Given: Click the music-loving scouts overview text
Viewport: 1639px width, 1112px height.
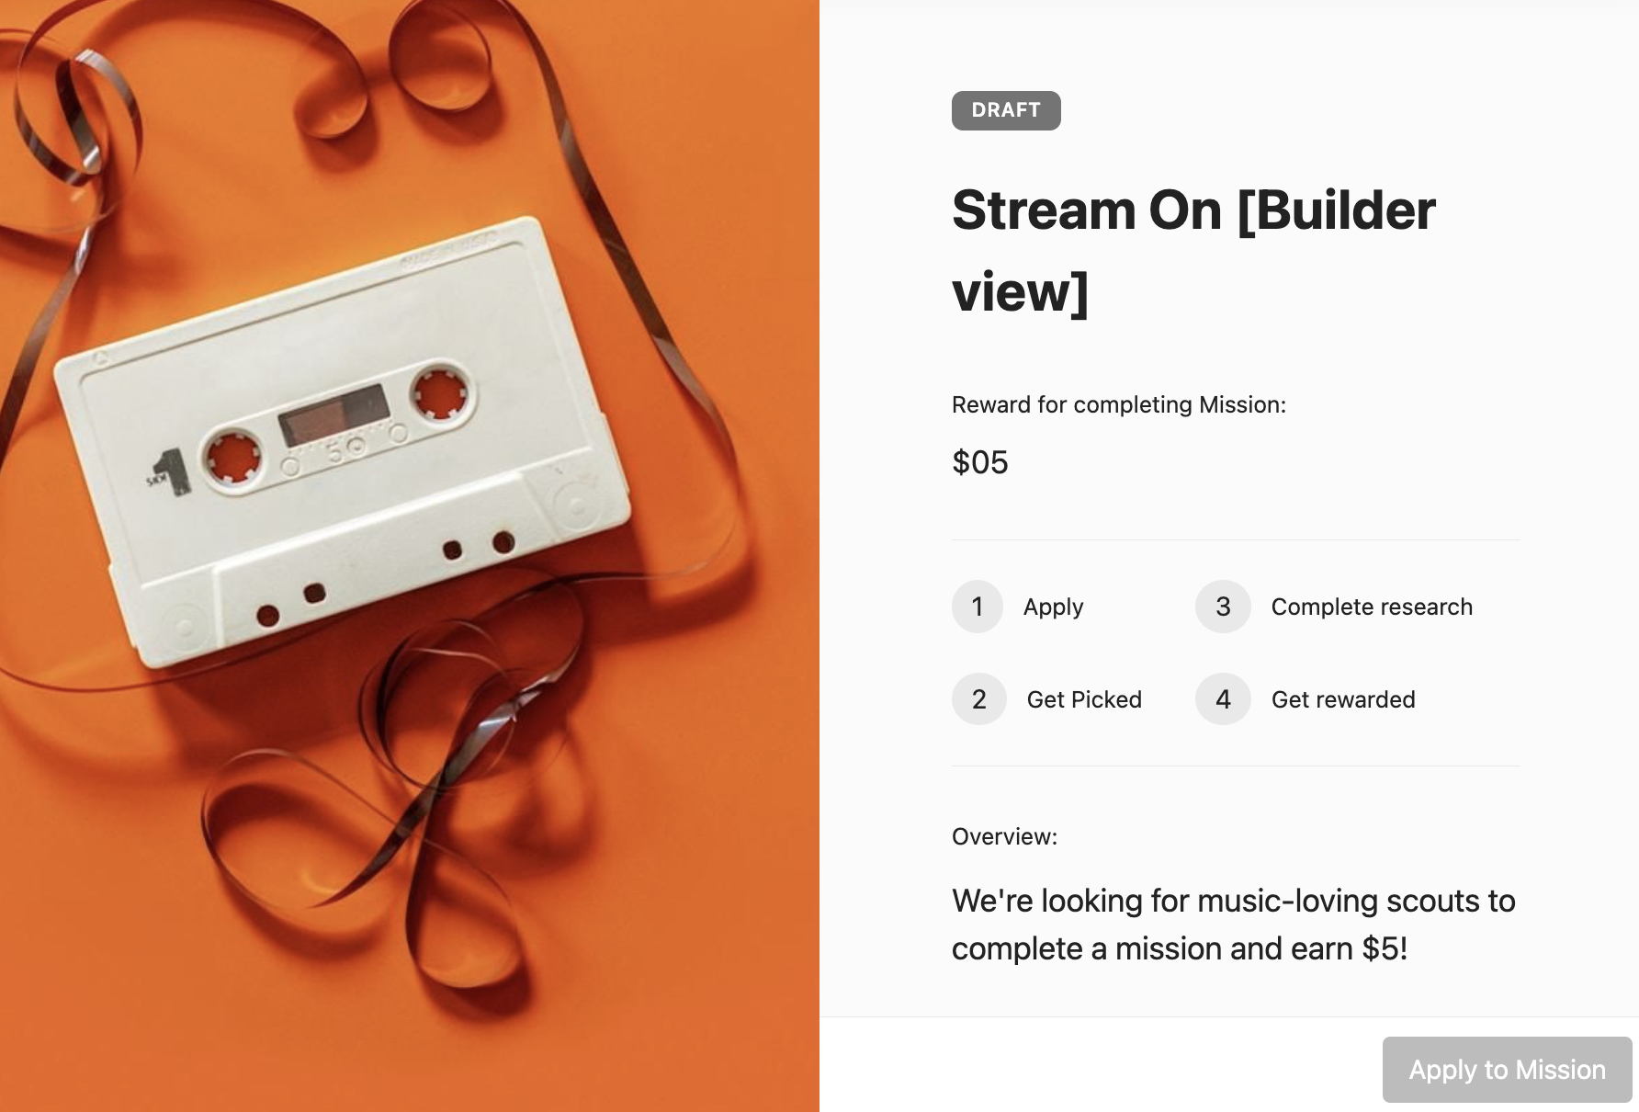Looking at the screenshot, I should 1234,925.
